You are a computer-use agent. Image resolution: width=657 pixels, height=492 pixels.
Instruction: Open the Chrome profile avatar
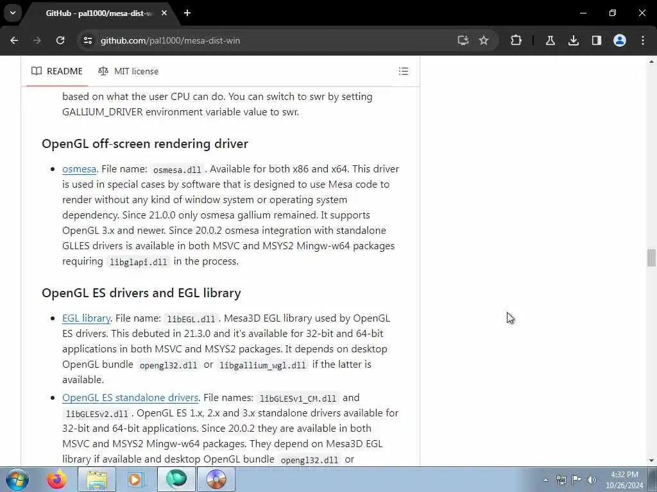click(x=620, y=40)
